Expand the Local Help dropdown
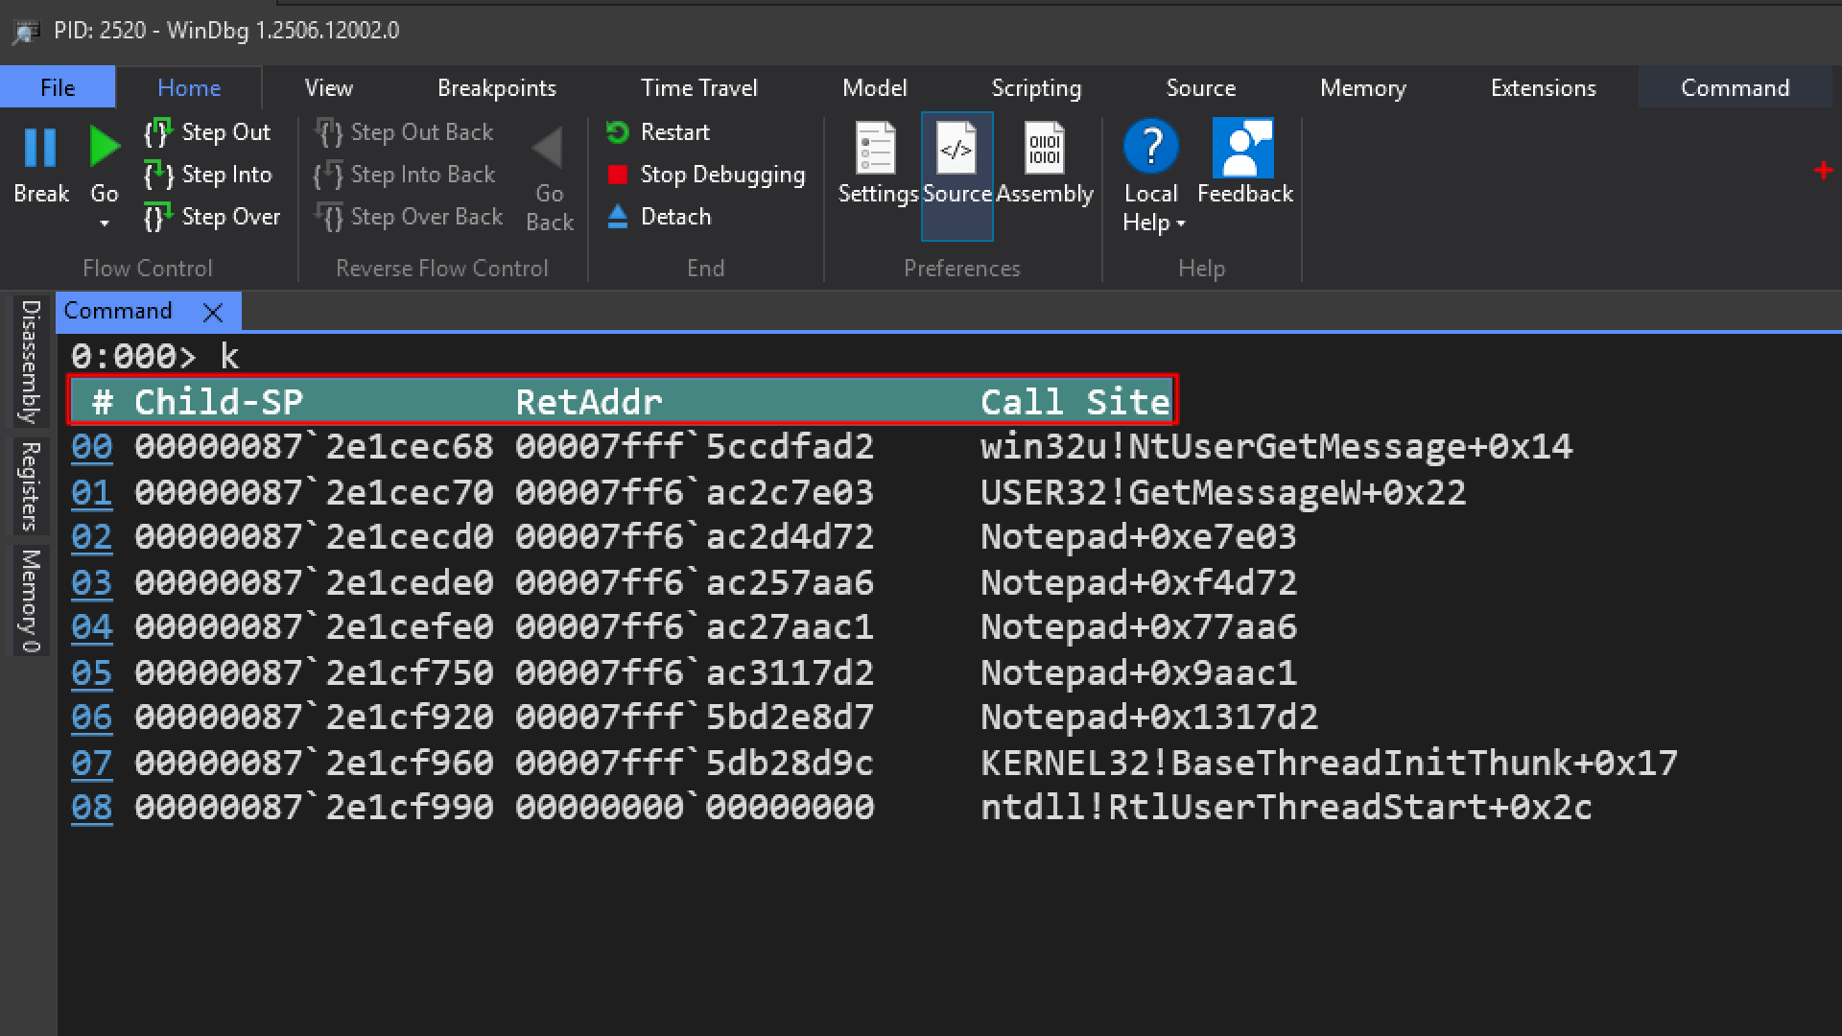1842x1036 pixels. 1180,224
